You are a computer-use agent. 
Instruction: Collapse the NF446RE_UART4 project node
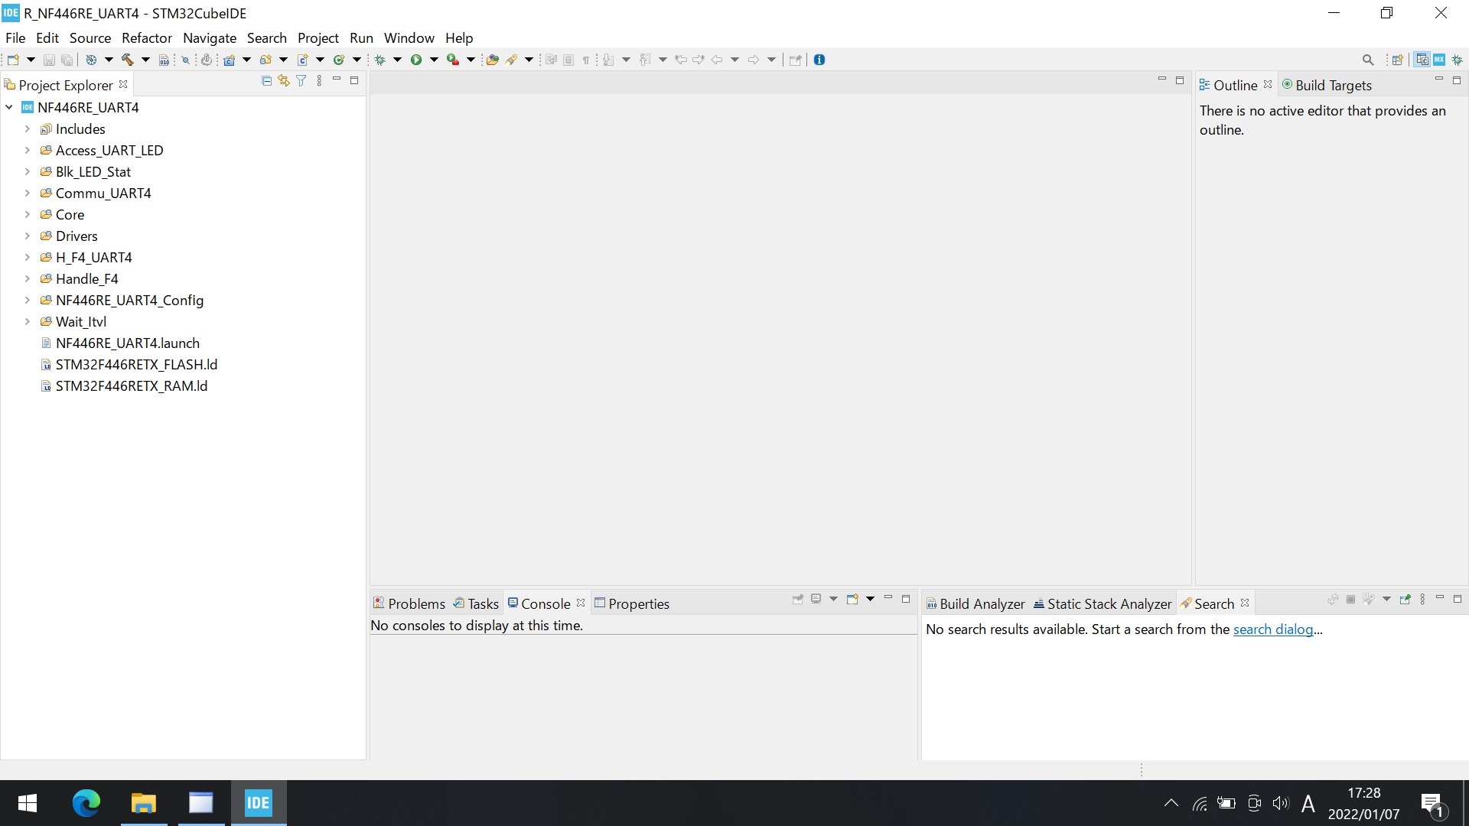(9, 108)
